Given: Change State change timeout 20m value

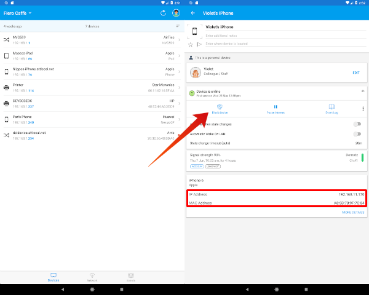Looking at the screenshot, I should pyautogui.click(x=359, y=143).
